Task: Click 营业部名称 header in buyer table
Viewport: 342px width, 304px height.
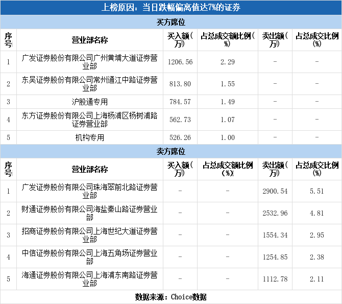Action: [x=90, y=40]
